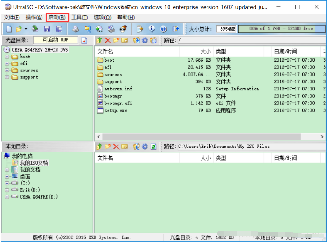Go up one level in disc directory

pos(99,40)
